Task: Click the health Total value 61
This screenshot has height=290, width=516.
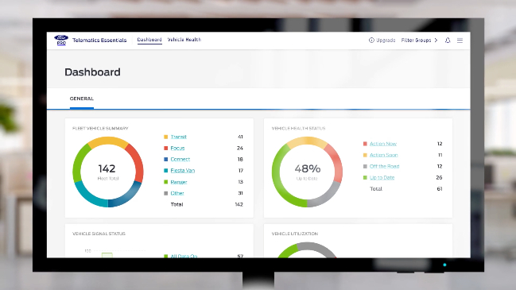Action: click(440, 189)
